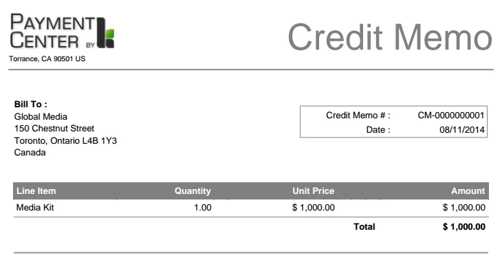Click the bold Total amount $ 1,000.00
This screenshot has width=502, height=260.
coord(464,227)
